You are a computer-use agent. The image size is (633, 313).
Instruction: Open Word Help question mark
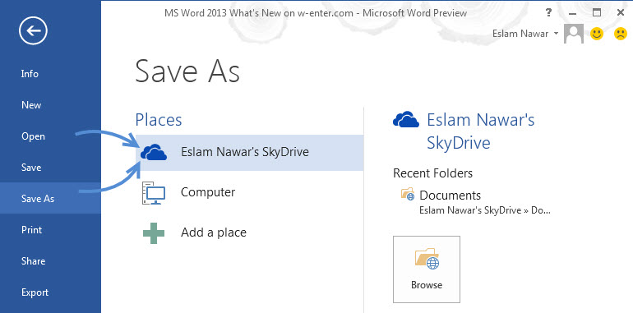click(x=548, y=13)
